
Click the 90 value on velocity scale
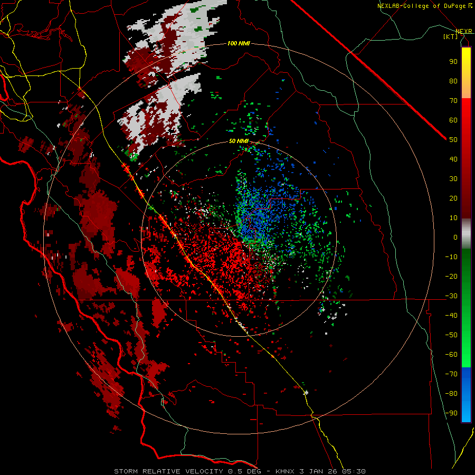click(x=453, y=62)
